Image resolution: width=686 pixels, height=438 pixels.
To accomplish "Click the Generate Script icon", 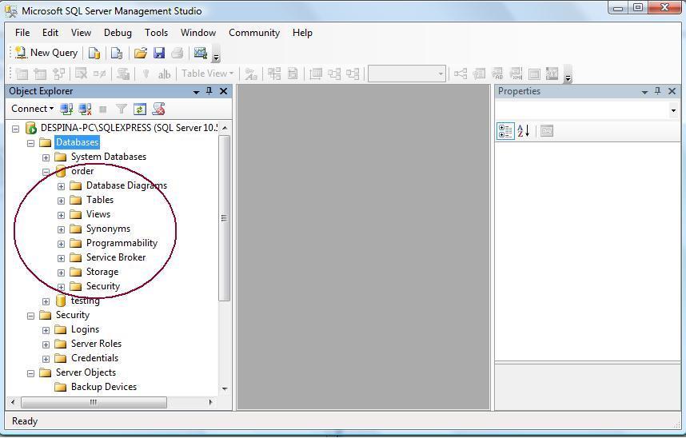I will (x=123, y=74).
